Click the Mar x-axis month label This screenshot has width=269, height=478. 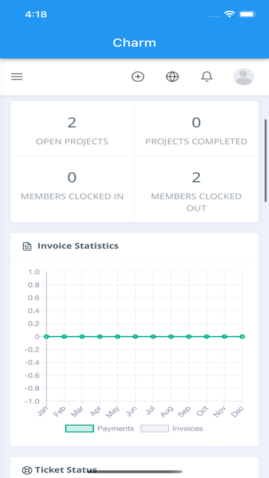pos(78,411)
